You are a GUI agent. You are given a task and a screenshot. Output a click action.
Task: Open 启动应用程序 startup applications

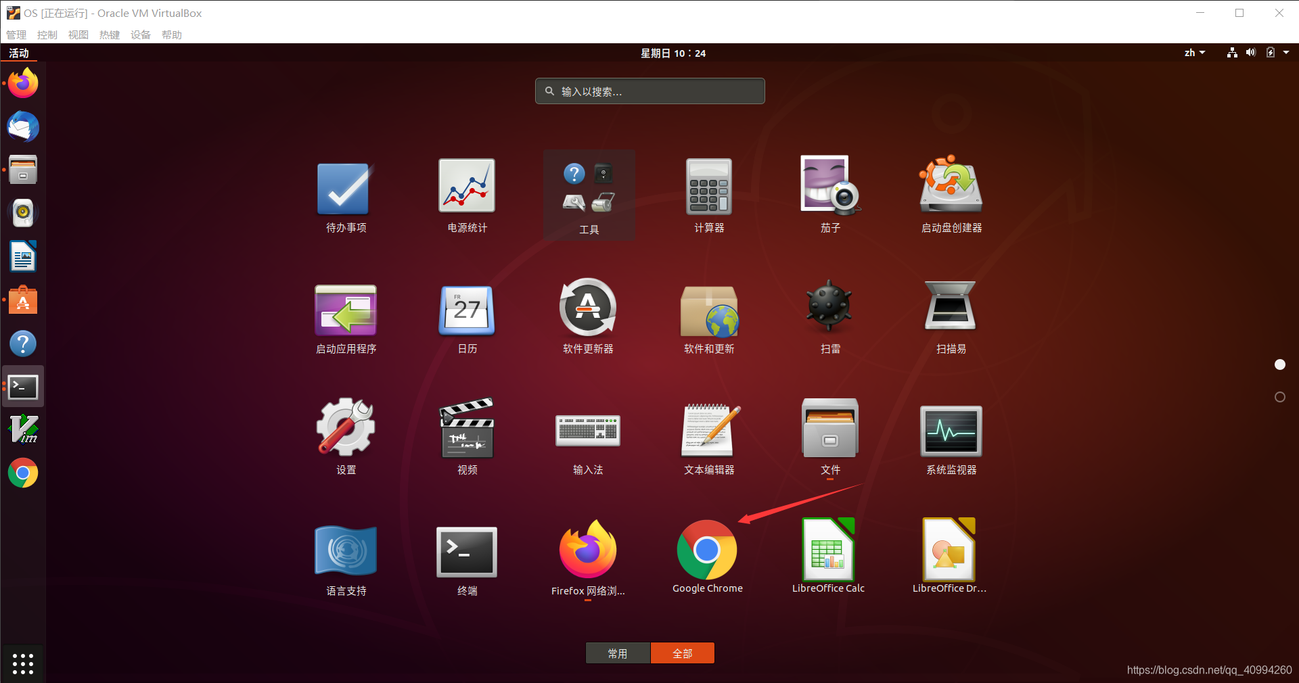346,318
